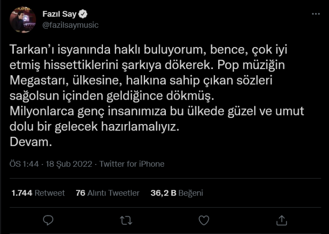Screen dimensions: 329x234
Task: Open the Fazıl Say display name
Action: click(59, 15)
